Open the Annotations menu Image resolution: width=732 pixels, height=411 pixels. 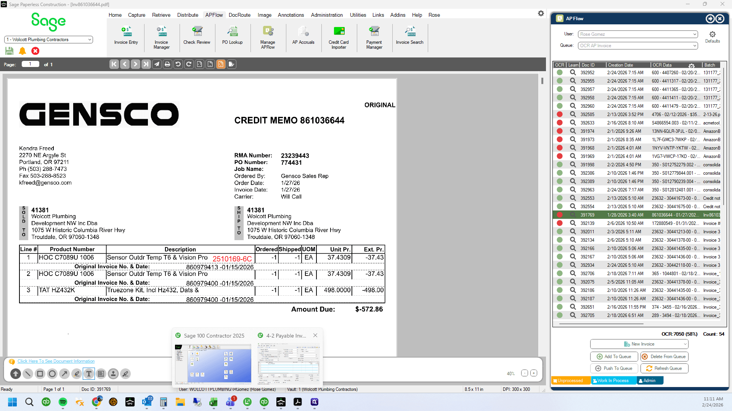[x=291, y=15]
